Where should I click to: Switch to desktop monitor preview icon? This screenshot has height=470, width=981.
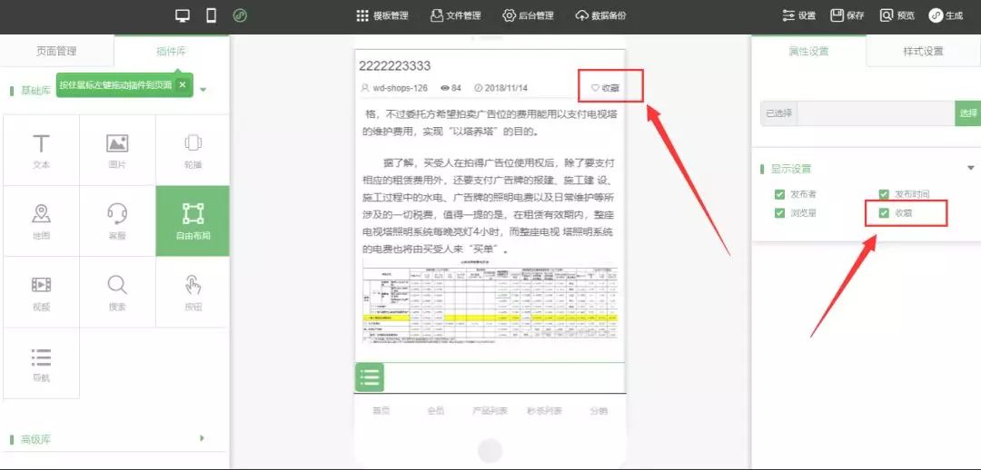click(x=182, y=15)
